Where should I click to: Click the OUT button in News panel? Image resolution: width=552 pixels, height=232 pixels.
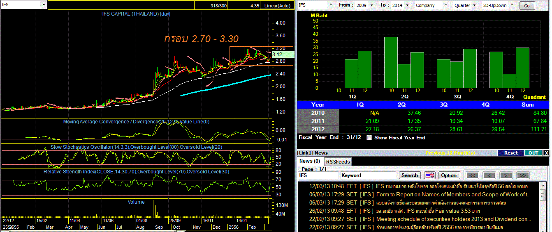[x=533, y=153]
